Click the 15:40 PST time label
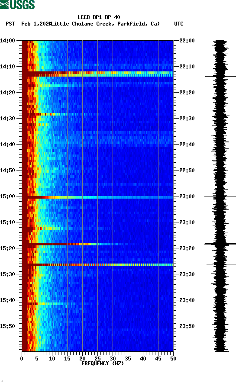This screenshot has height=386, width=239. point(7,300)
